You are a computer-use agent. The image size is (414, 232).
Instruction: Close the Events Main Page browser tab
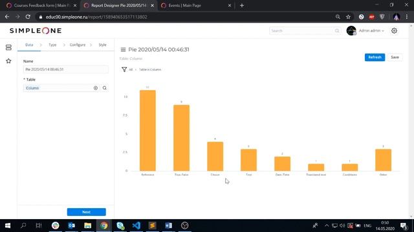(230, 5)
